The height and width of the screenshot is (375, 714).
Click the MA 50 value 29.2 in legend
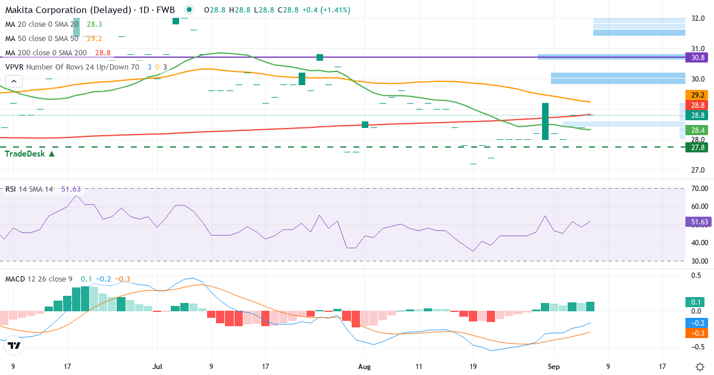coord(95,39)
